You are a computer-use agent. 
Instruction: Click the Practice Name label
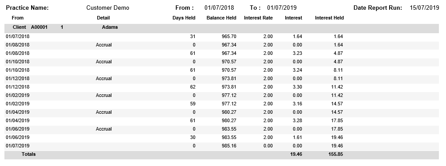coord(27,8)
